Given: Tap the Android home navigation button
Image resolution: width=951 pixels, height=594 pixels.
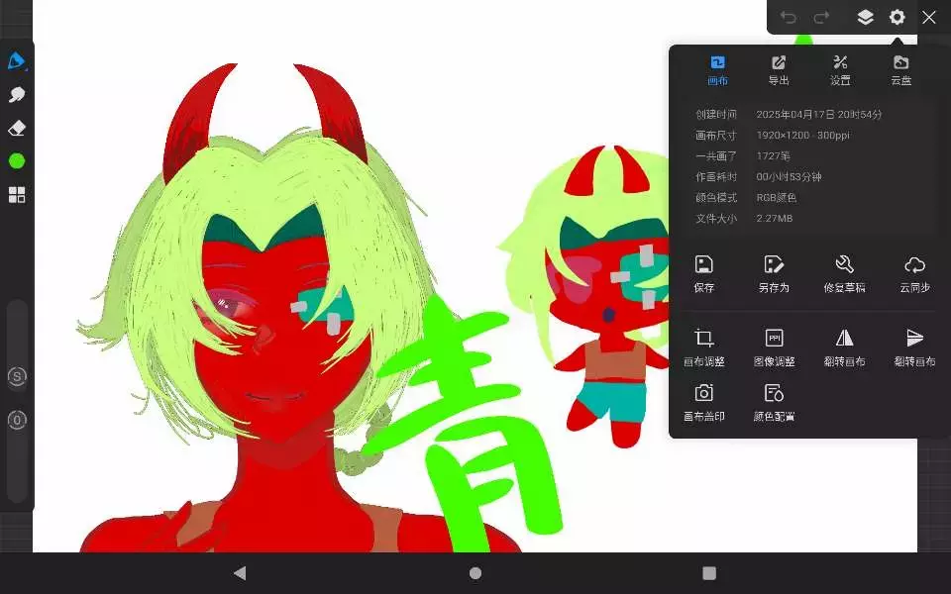Looking at the screenshot, I should click(x=475, y=573).
